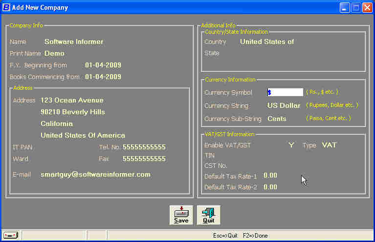Screen dimensions: 375x242
Task: Edit the Books Commencing from date
Action: pyautogui.click(x=103, y=77)
